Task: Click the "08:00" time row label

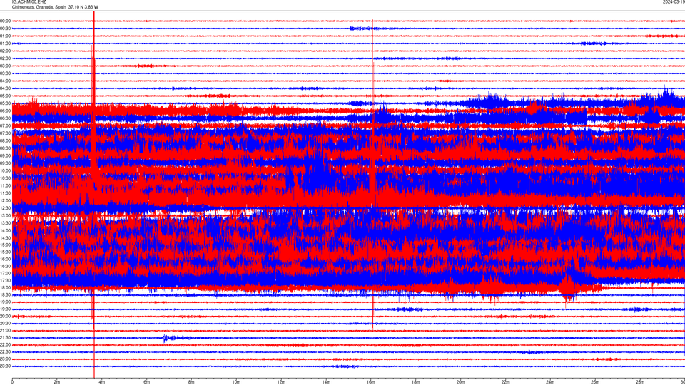Action: coord(5,140)
